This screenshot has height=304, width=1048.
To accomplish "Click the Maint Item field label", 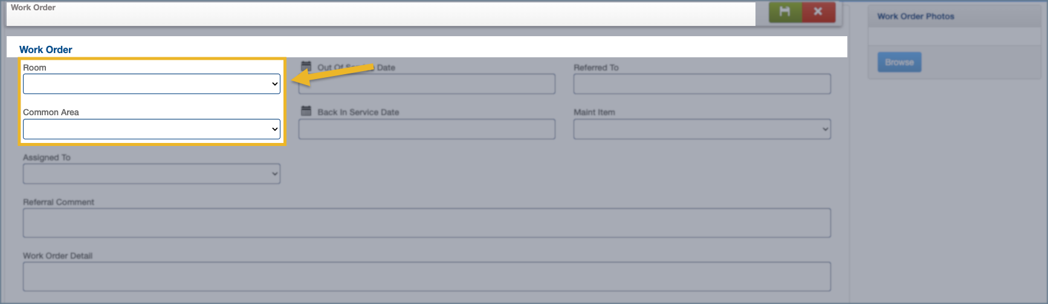I will (594, 112).
